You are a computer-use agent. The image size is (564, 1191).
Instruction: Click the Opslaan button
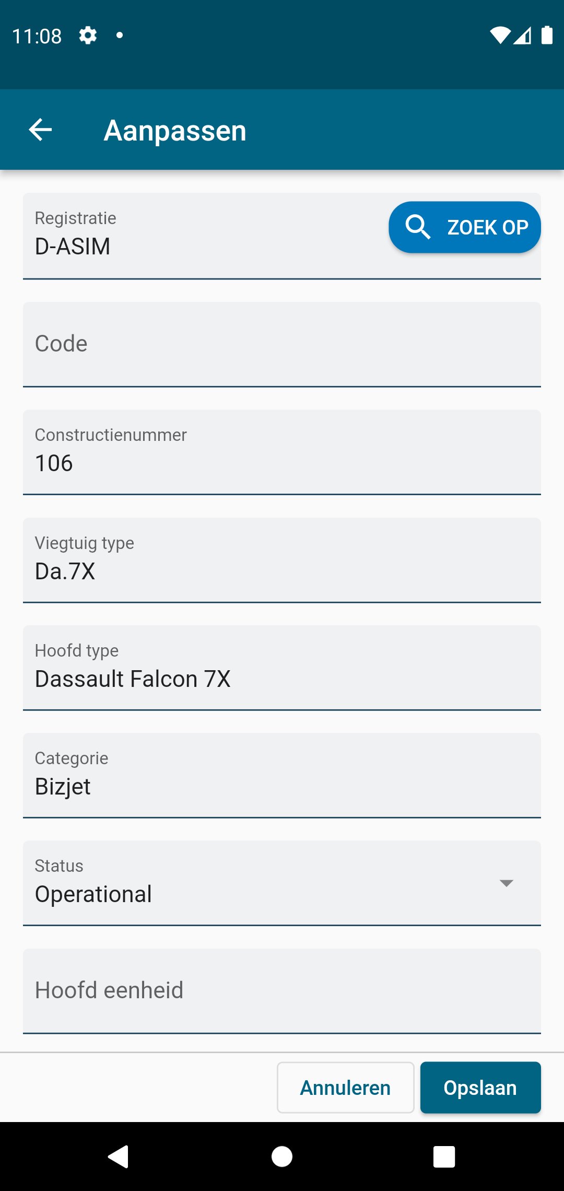pyautogui.click(x=480, y=1088)
